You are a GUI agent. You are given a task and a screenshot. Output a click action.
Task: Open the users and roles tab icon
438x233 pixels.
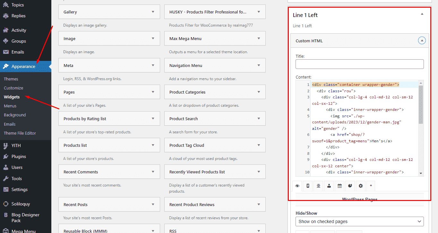point(329,186)
